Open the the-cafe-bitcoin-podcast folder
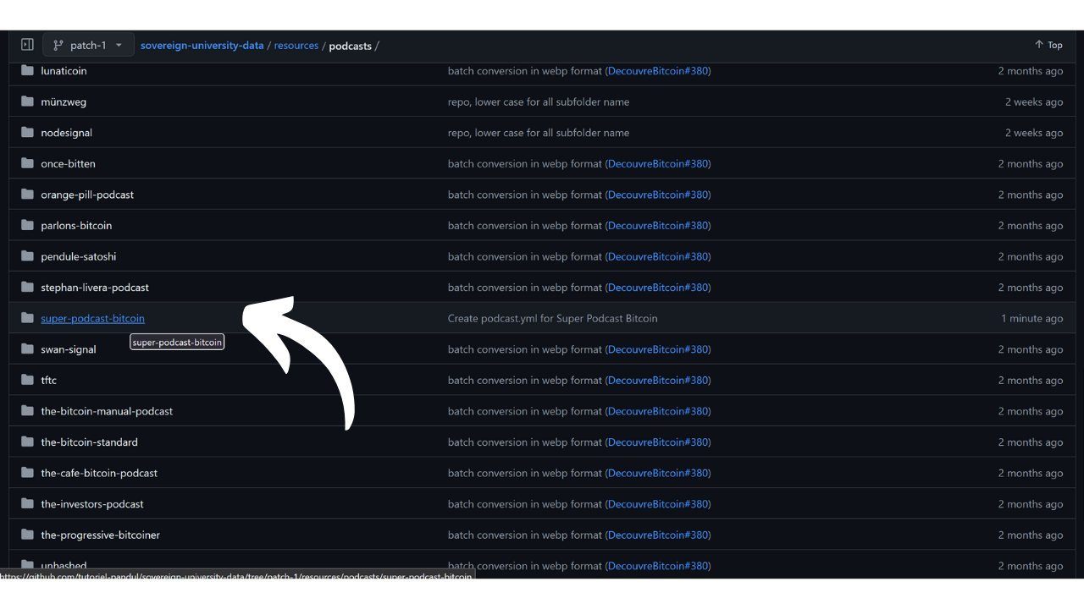Viewport: 1084px width, 609px height. coord(99,474)
